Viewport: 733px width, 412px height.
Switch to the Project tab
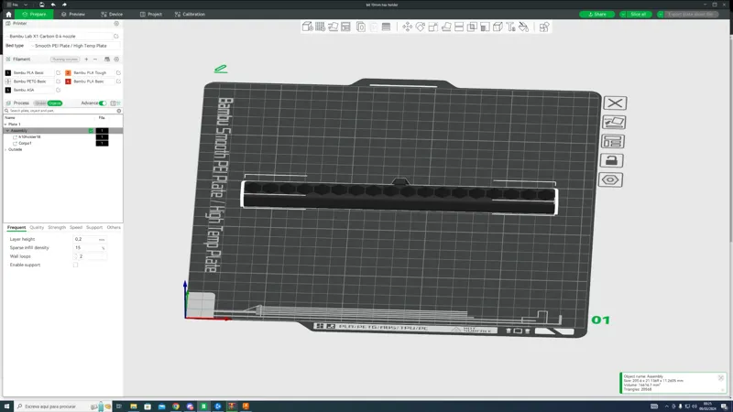(x=151, y=14)
